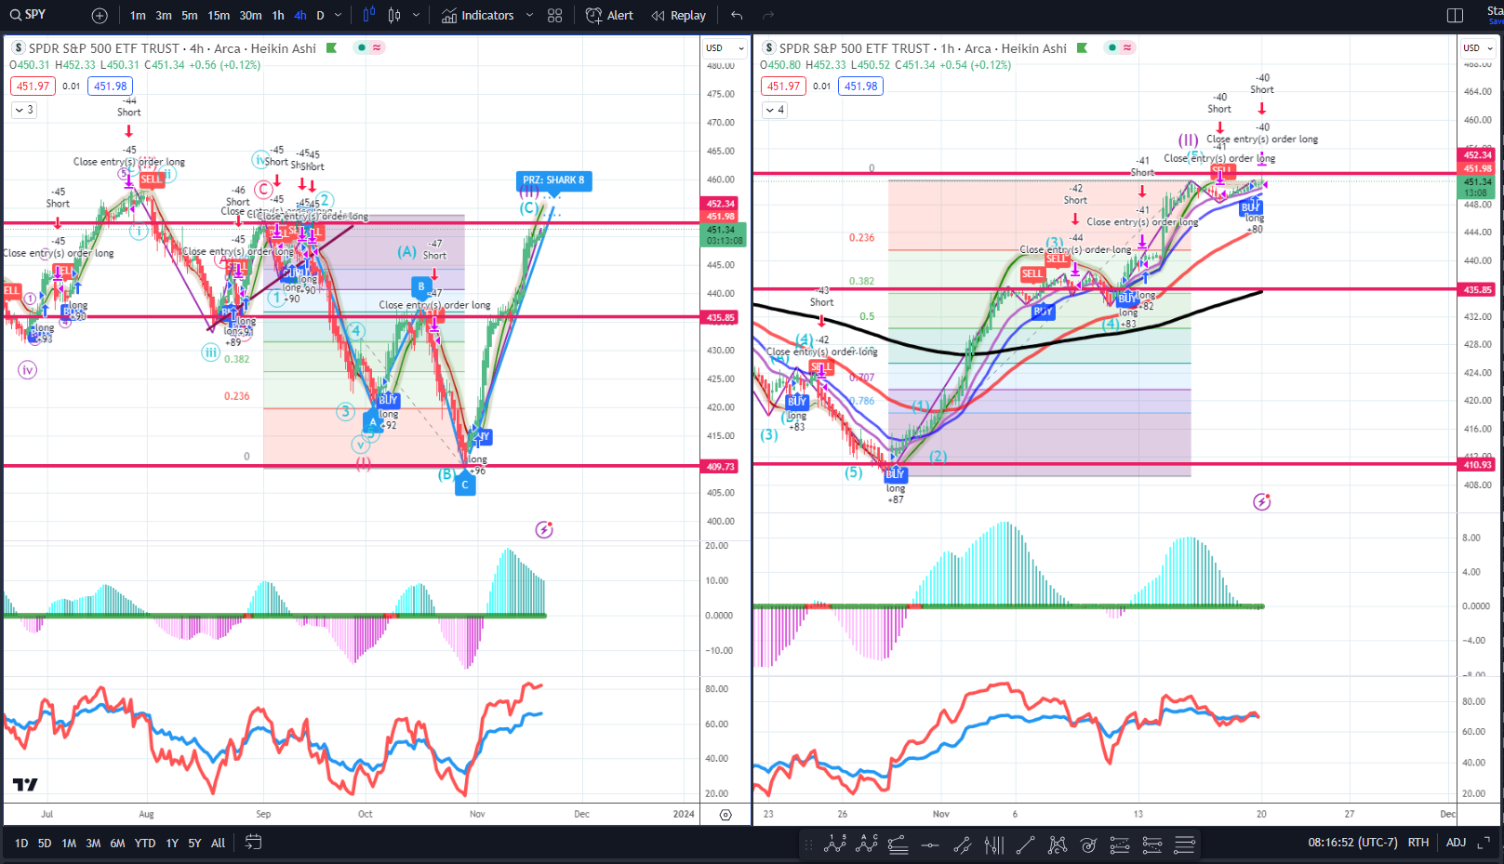Select the D daily timeframe
Image resolution: width=1504 pixels, height=864 pixels.
coord(320,16)
